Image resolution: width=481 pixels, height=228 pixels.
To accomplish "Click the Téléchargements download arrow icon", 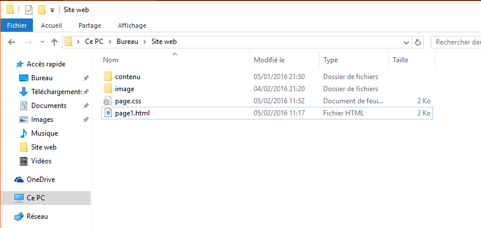I will (x=24, y=92).
